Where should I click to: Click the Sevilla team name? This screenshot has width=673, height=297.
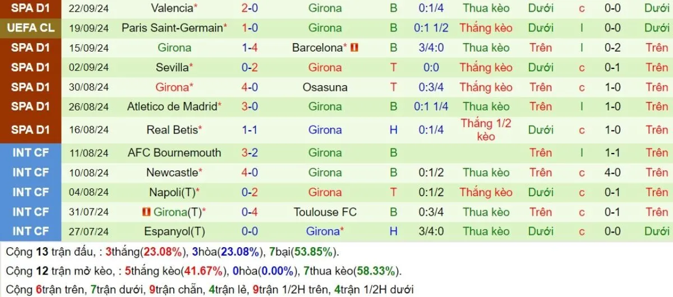(x=172, y=67)
